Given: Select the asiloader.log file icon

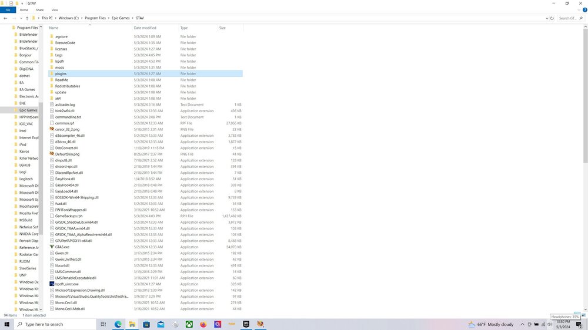Looking at the screenshot, I should click(x=52, y=105).
